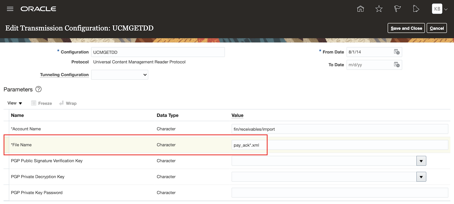Screen dimensions: 454x204
Task: Open the View menu
Action: (15, 103)
